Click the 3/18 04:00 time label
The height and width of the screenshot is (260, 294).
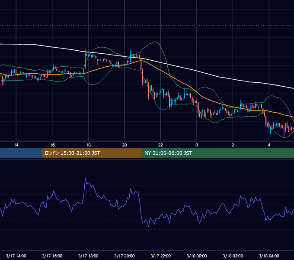coord(269,256)
